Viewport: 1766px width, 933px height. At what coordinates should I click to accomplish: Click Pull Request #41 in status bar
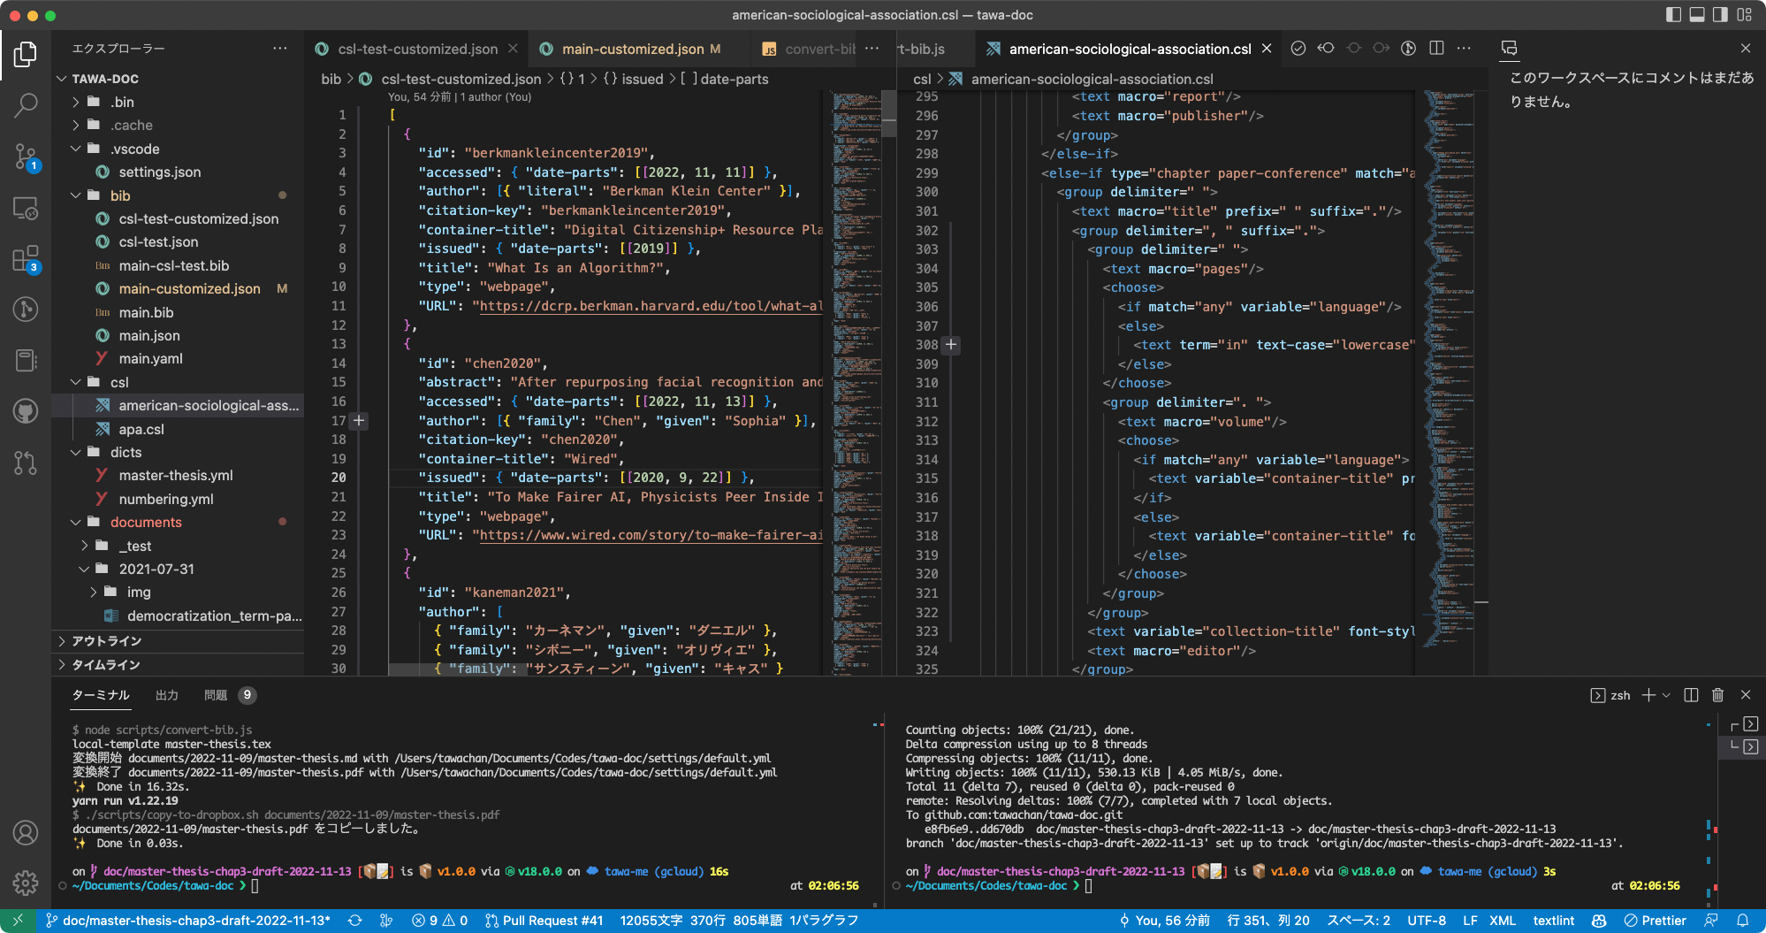pyautogui.click(x=544, y=921)
